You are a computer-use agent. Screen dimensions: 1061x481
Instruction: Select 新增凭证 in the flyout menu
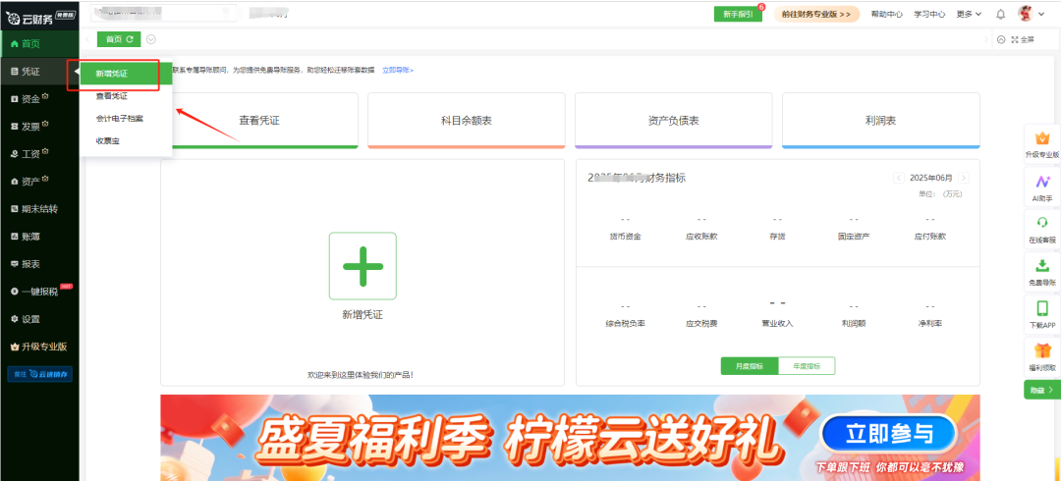click(x=126, y=74)
